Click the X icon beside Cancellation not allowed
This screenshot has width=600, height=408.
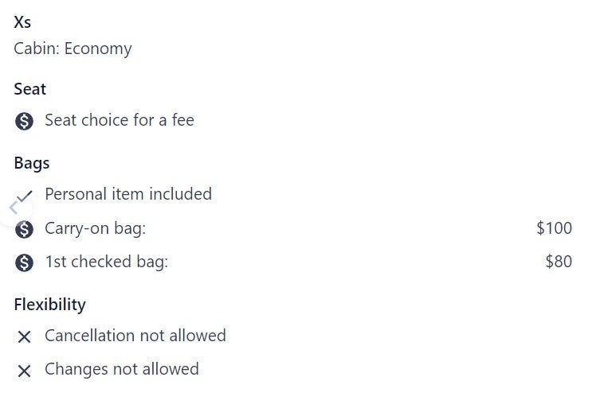click(25, 336)
